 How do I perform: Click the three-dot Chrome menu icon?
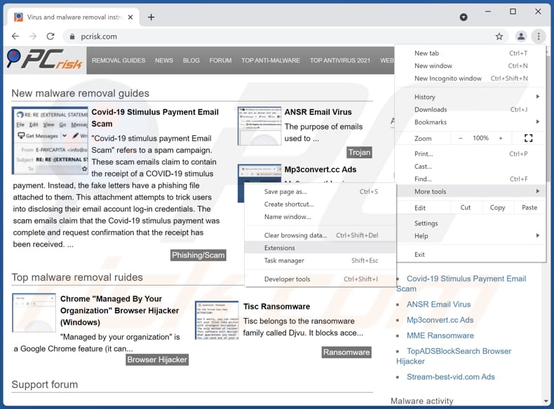538,36
